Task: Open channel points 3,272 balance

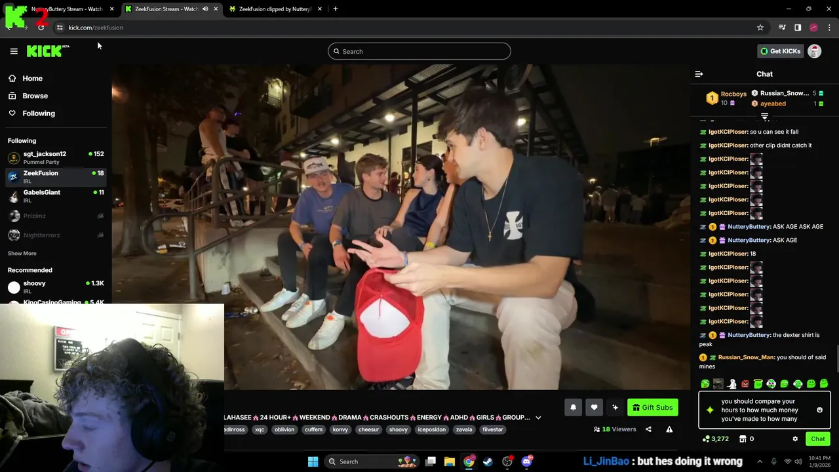Action: click(x=716, y=439)
